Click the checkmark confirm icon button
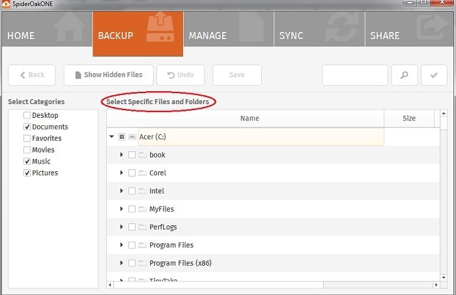 pyautogui.click(x=434, y=75)
